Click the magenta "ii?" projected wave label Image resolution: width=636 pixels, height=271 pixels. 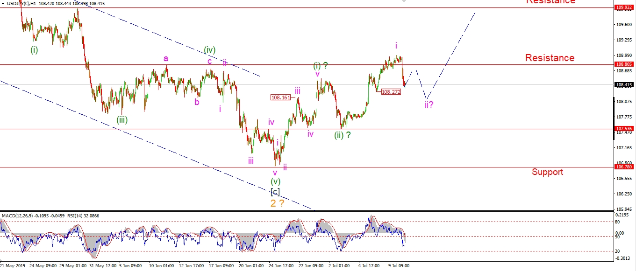[x=429, y=104]
